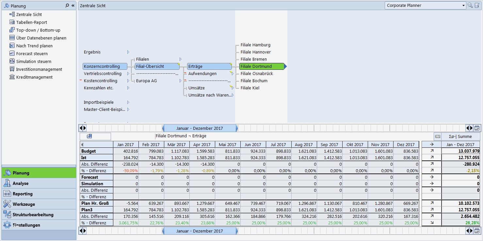Click the export icon button above the € column

coord(89,136)
